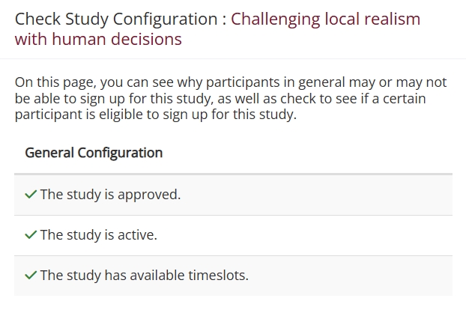Click the "The study is active." status text
This screenshot has width=466, height=319.
click(98, 235)
